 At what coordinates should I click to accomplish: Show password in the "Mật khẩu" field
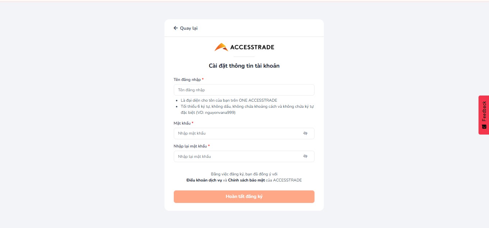point(305,134)
